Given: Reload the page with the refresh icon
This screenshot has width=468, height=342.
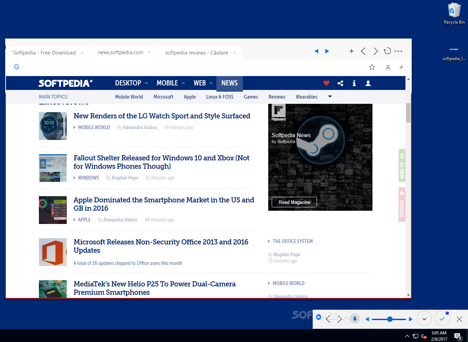Looking at the screenshot, I should pyautogui.click(x=387, y=51).
